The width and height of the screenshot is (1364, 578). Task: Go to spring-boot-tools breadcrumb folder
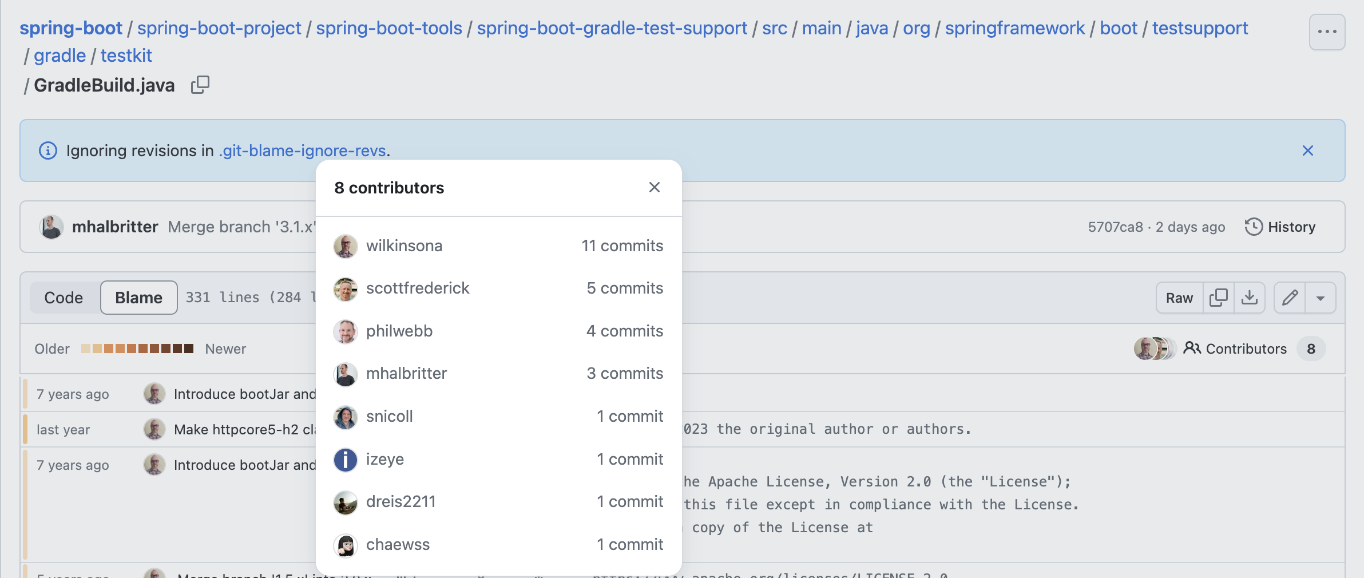(x=389, y=27)
